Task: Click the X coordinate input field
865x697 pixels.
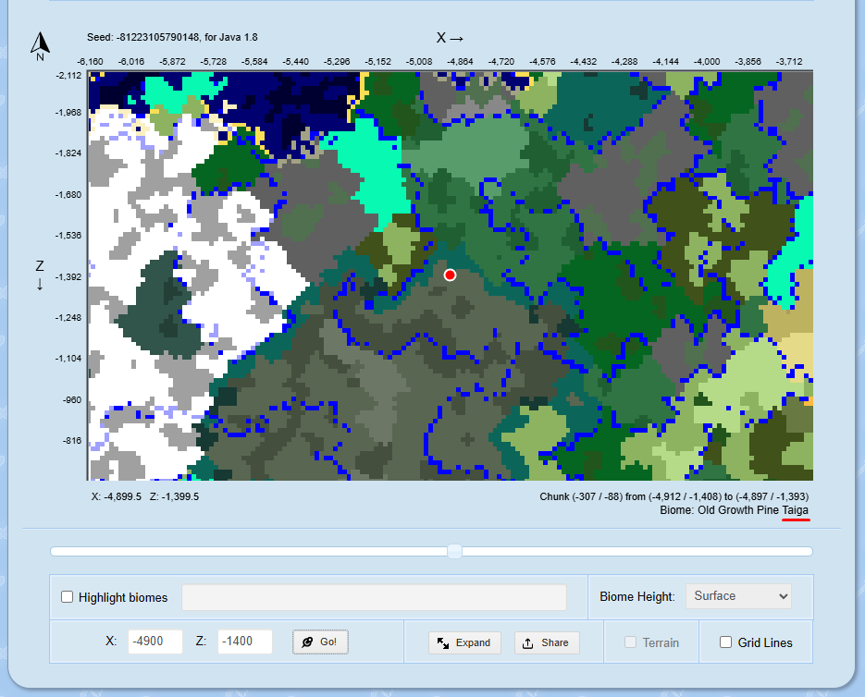Action: [x=154, y=642]
